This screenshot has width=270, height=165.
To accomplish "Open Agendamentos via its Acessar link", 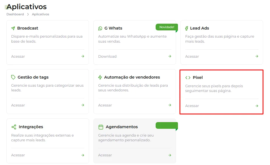I will 105,155.
